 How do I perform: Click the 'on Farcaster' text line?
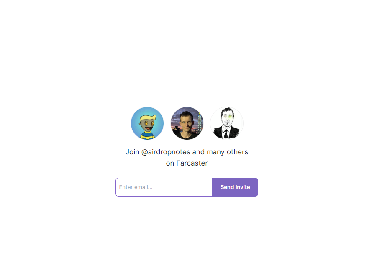(x=187, y=163)
